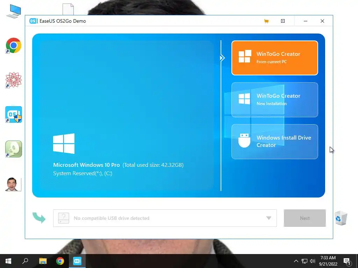The image size is (358, 268).
Task: Open File Explorer from taskbar
Action: point(43,261)
